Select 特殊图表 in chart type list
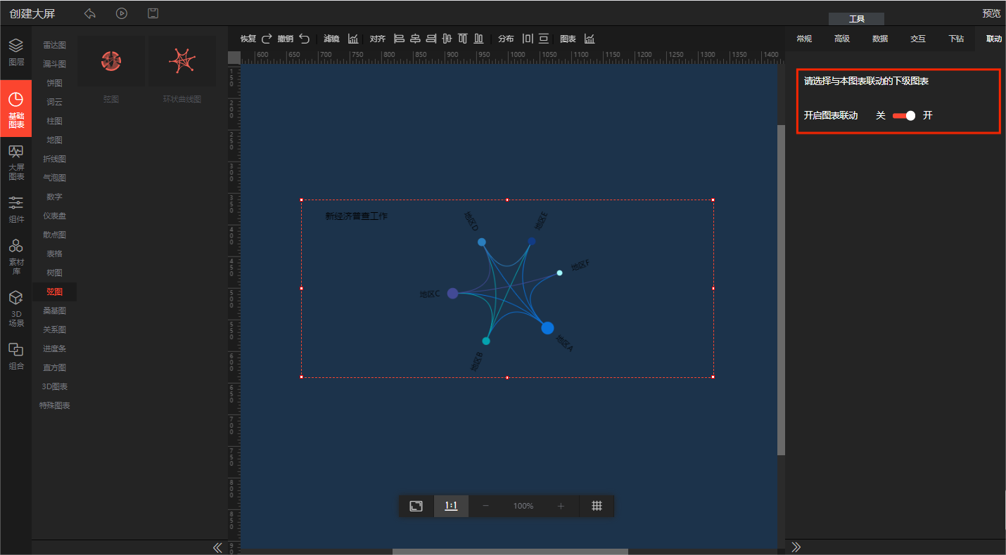This screenshot has height=555, width=1006. point(54,405)
